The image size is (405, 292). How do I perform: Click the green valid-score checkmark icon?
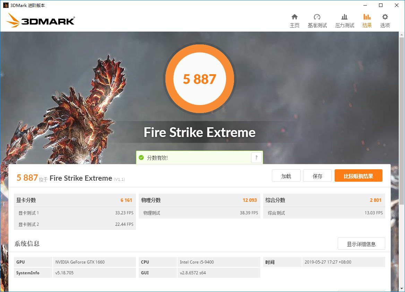tap(141, 158)
